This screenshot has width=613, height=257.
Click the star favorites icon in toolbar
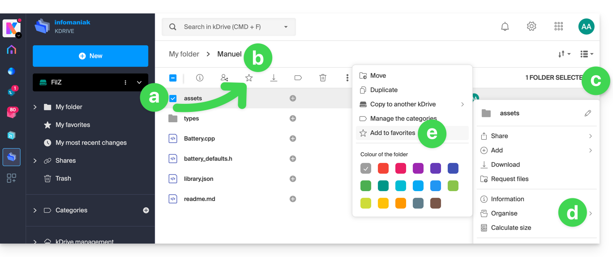pyautogui.click(x=249, y=78)
